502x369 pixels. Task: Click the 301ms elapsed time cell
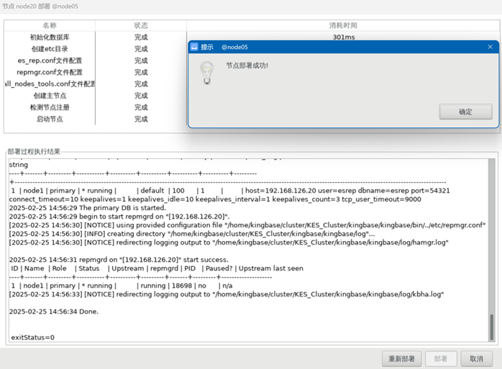[x=344, y=37]
